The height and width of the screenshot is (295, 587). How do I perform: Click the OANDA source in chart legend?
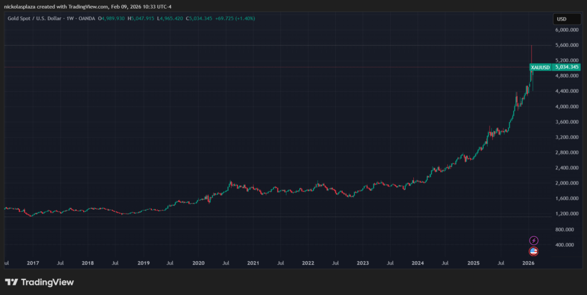88,18
